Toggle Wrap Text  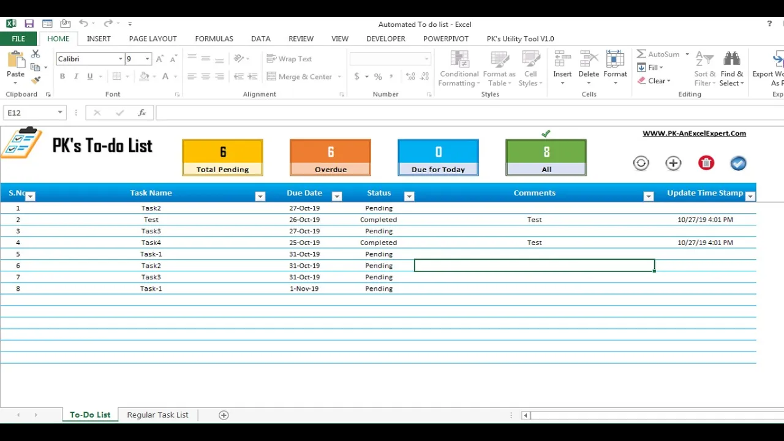pos(289,59)
